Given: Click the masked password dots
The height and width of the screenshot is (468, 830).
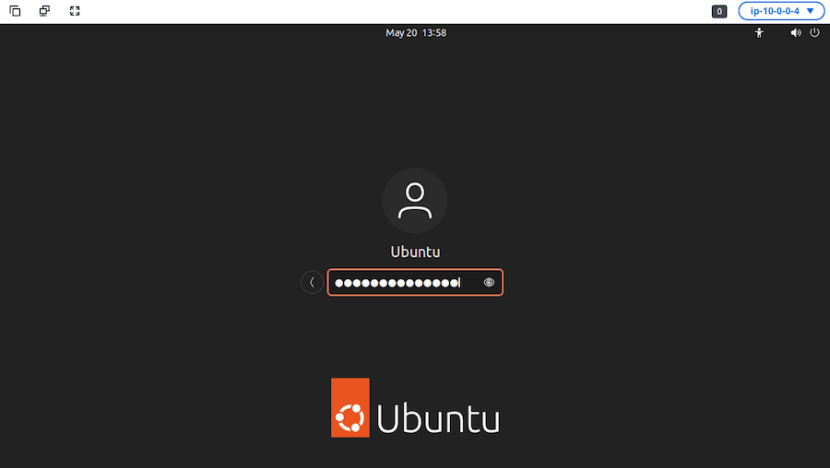Looking at the screenshot, I should [x=397, y=283].
